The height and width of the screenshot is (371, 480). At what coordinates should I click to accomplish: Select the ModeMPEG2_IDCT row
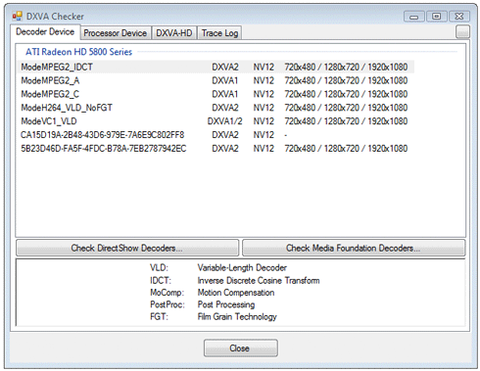[x=216, y=67]
